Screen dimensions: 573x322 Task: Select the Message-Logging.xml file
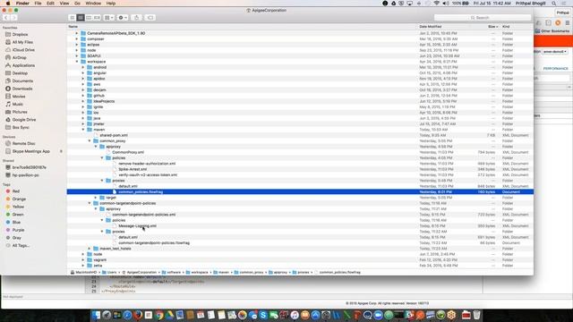click(137, 226)
